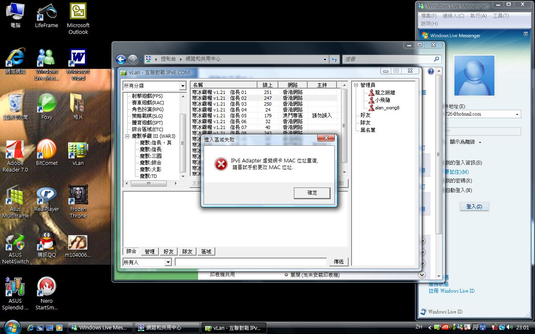The image size is (535, 334).
Task: Select the 信長 05 澳門專區 room row
Action: click(x=264, y=116)
